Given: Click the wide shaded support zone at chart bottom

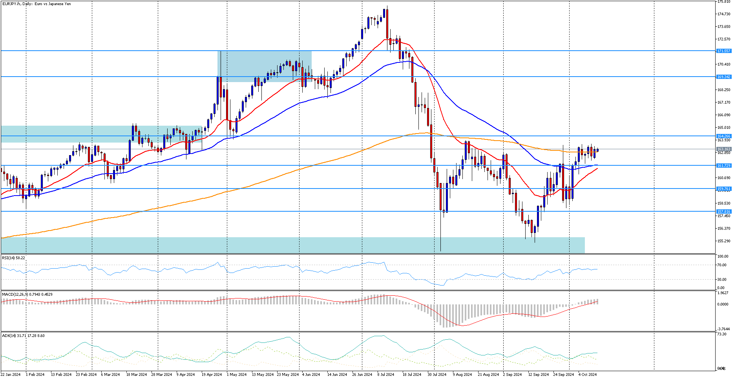Looking at the screenshot, I should (x=292, y=245).
